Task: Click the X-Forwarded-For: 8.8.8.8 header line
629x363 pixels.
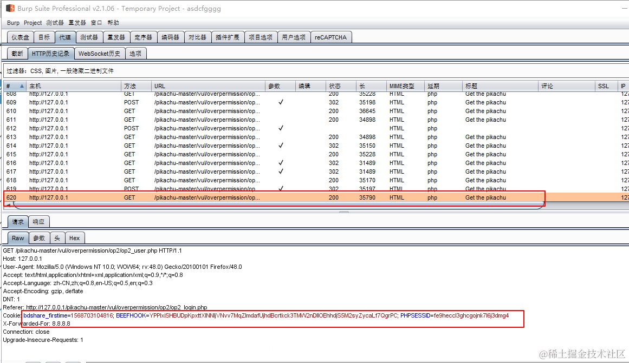Action: pos(36,324)
